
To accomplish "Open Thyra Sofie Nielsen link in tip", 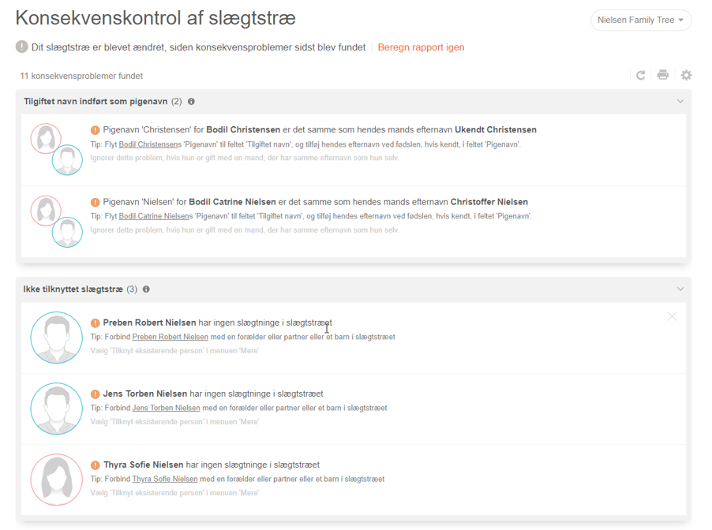I will tap(164, 479).
